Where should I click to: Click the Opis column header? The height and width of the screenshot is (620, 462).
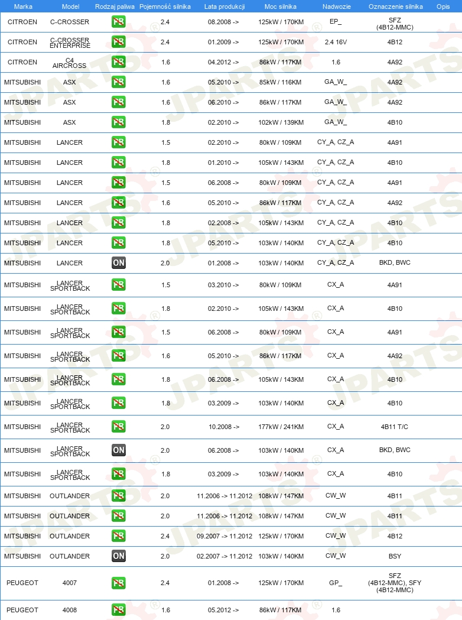point(443,7)
